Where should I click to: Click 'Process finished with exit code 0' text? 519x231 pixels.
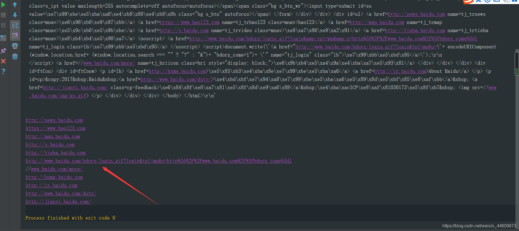[70, 218]
